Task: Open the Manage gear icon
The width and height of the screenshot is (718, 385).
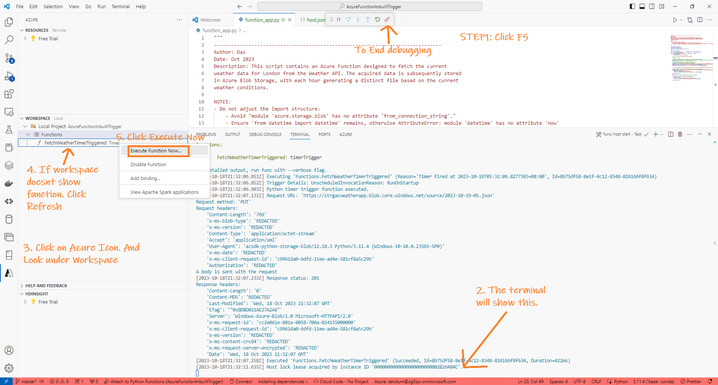Action: point(9,368)
